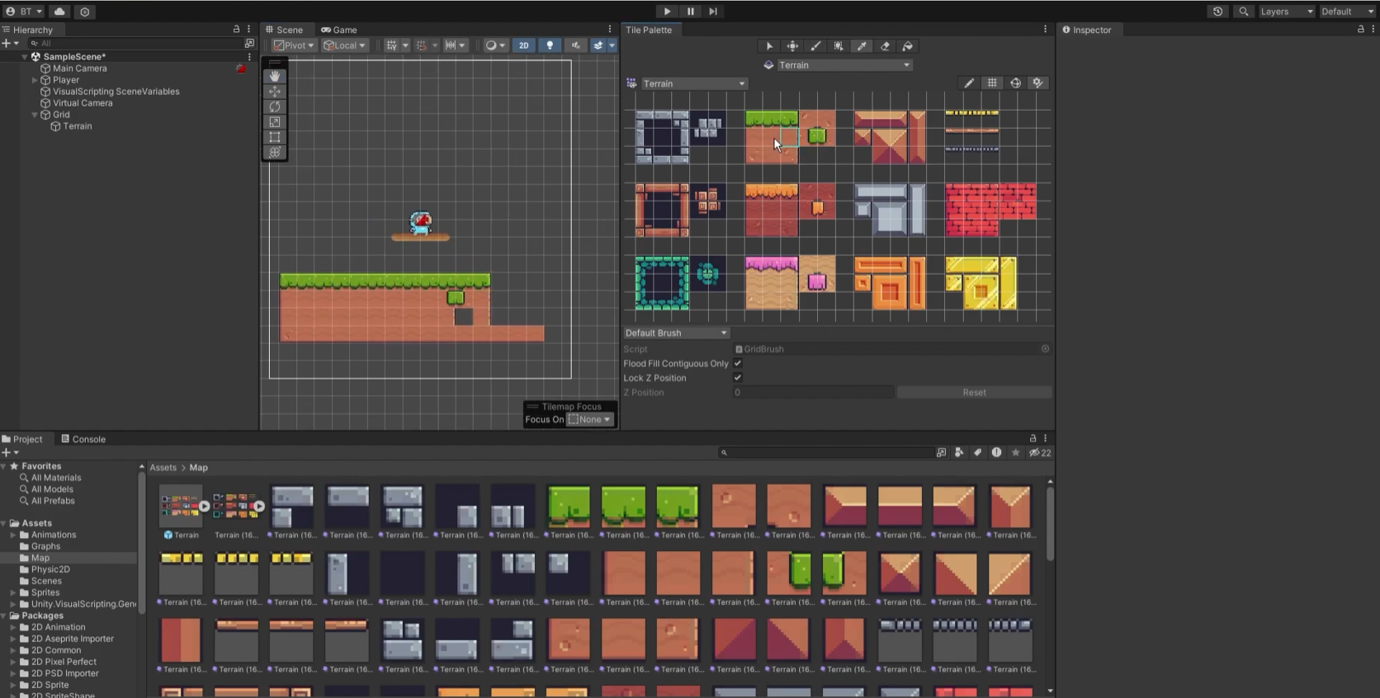The height and width of the screenshot is (698, 1380).
Task: Select the Rect tool in Scene overlay
Action: (x=275, y=137)
